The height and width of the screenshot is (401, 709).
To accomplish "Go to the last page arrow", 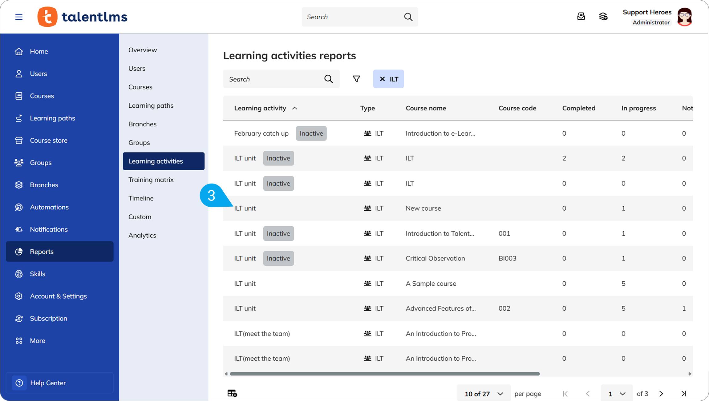I will [684, 394].
